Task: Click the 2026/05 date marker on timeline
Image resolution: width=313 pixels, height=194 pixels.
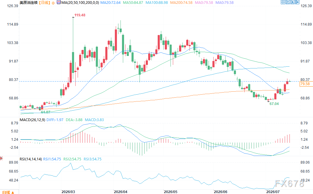Action: tap(171, 192)
